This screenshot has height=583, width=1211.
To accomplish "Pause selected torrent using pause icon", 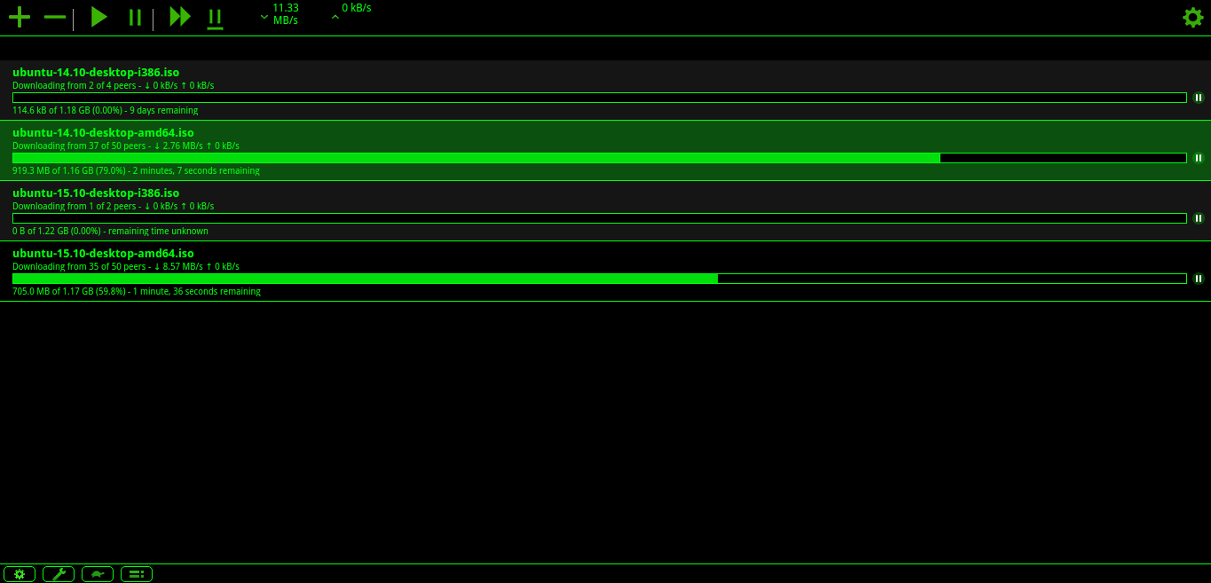I will (135, 18).
